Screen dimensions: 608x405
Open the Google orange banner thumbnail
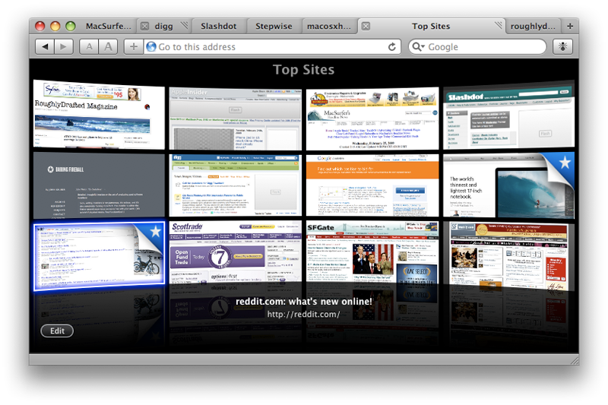point(372,185)
